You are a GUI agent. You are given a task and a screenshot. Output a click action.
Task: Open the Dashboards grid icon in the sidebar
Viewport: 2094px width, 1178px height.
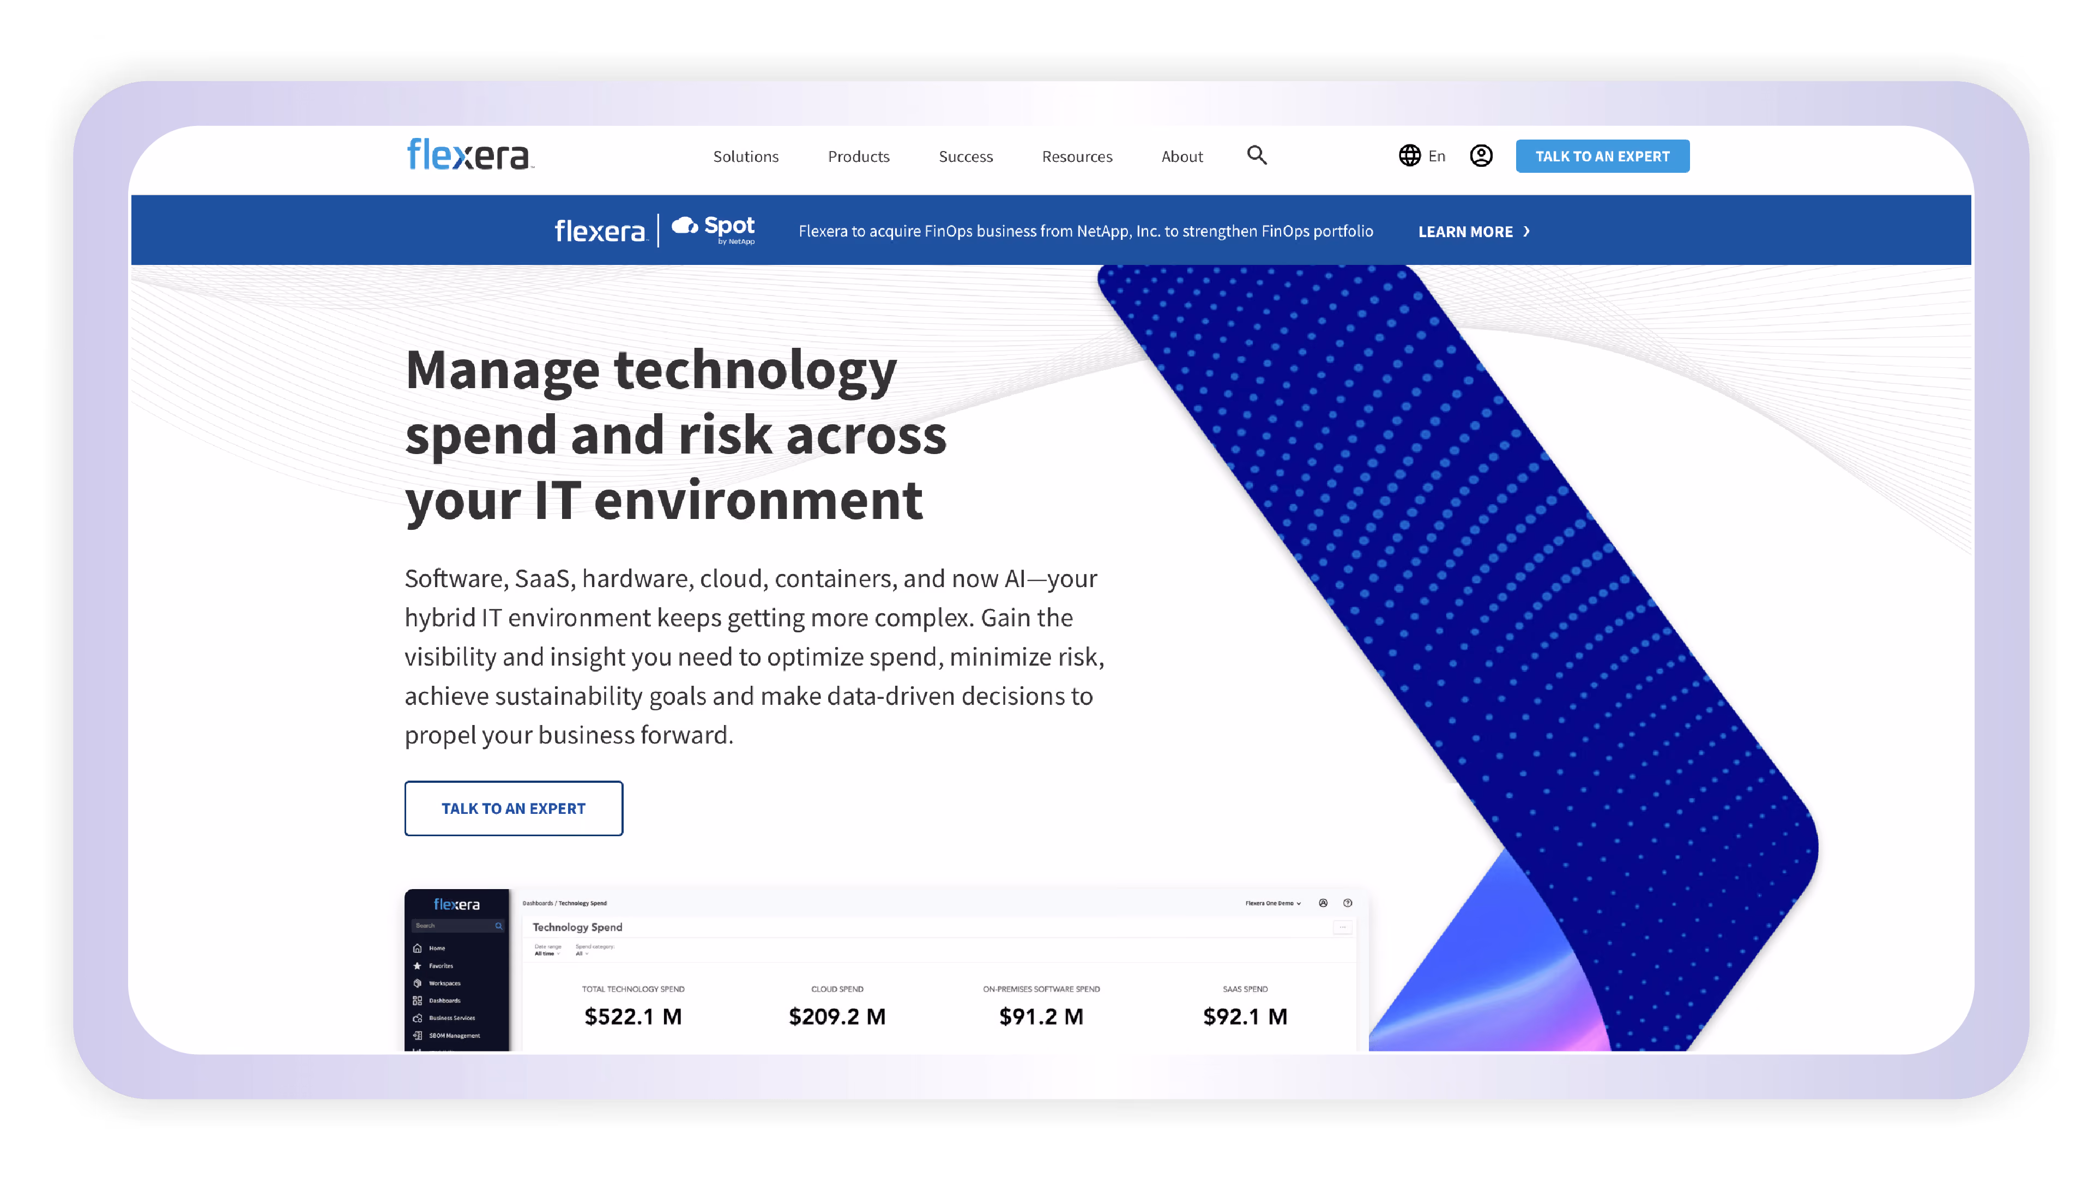(x=417, y=1001)
